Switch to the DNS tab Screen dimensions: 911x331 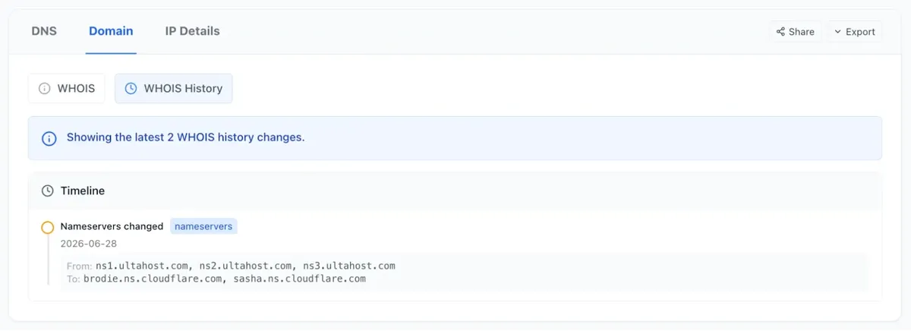click(x=44, y=31)
